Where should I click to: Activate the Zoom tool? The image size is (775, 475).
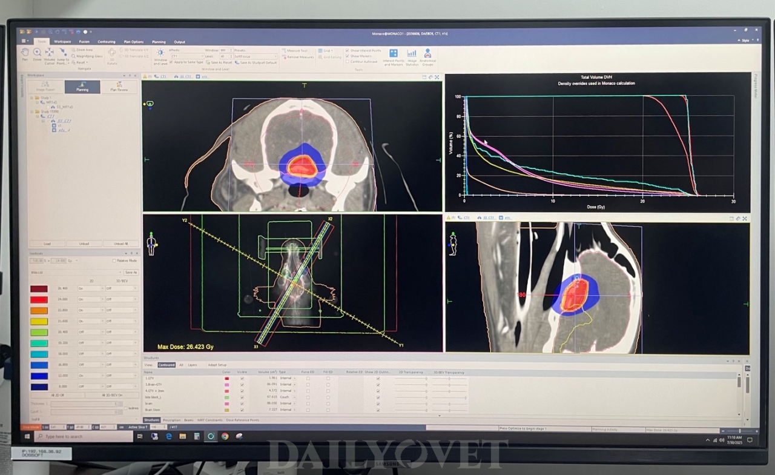(37, 53)
